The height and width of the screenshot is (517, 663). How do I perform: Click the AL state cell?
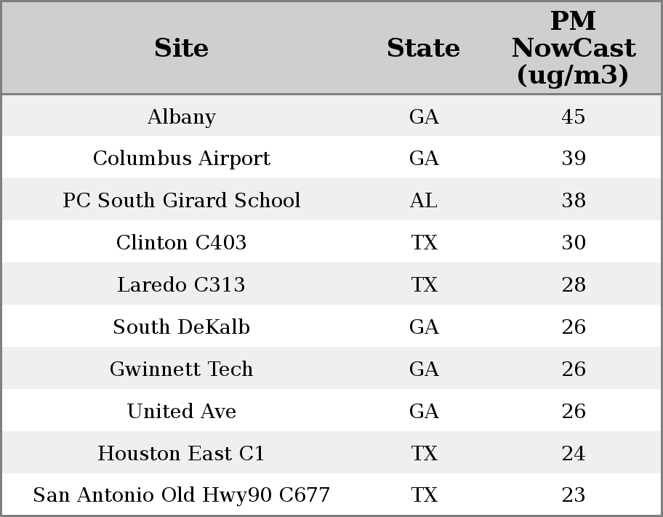(423, 201)
